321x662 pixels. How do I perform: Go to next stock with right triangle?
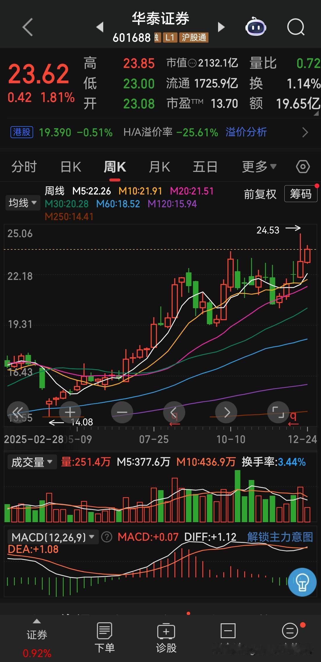(x=221, y=27)
